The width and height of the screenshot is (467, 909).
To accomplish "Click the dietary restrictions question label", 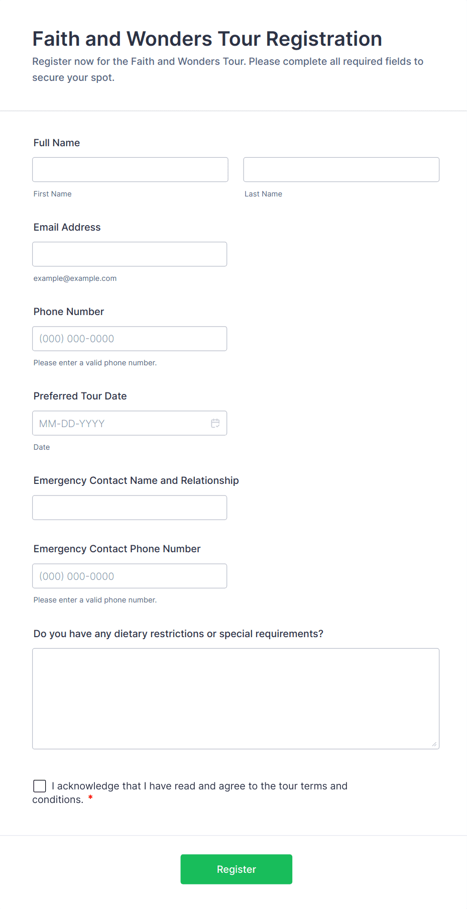I will [x=178, y=634].
